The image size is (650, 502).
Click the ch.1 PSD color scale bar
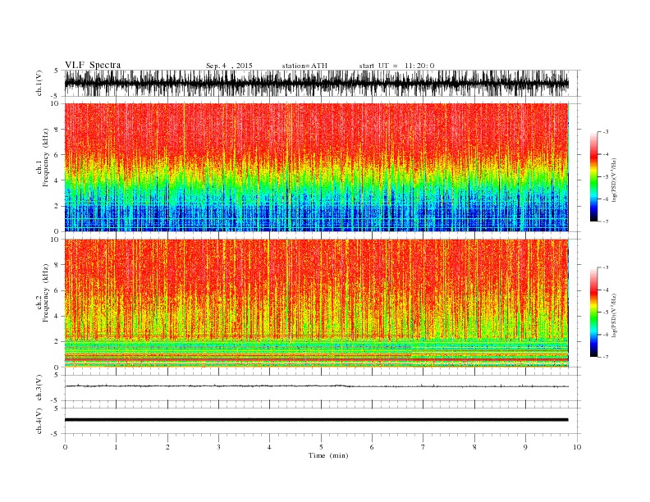[594, 177]
